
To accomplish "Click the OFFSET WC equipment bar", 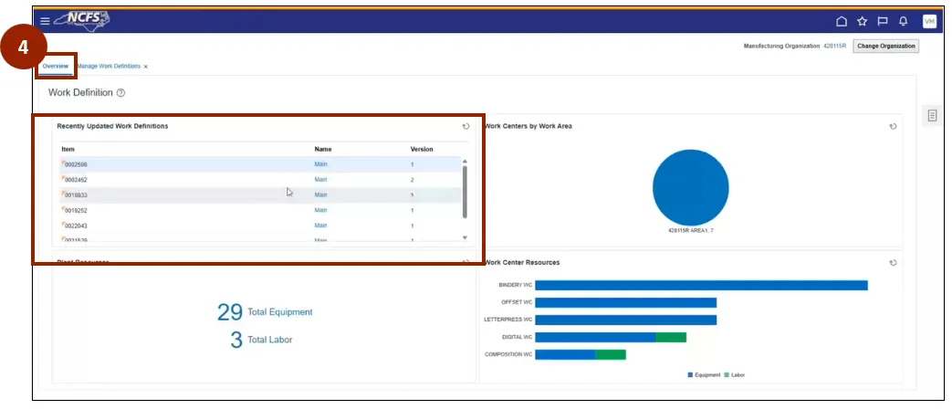I will [625, 302].
